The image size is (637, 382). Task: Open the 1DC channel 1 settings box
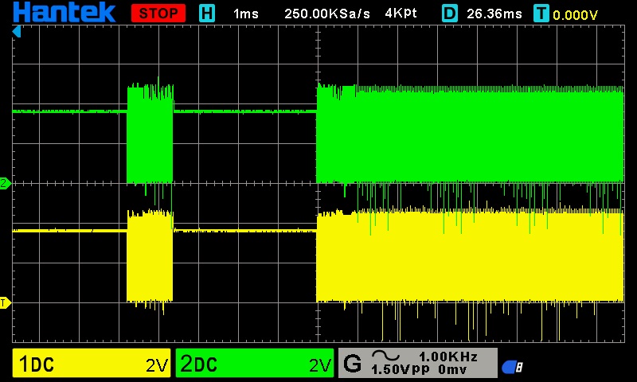point(92,363)
